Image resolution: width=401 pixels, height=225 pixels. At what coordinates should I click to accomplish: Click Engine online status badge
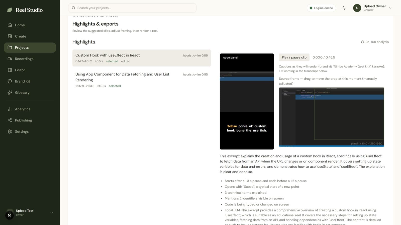click(x=321, y=8)
